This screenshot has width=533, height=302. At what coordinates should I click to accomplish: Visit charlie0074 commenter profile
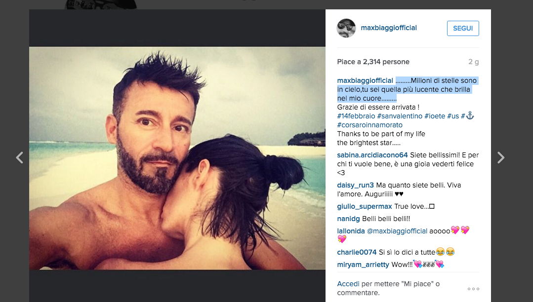pyautogui.click(x=357, y=252)
